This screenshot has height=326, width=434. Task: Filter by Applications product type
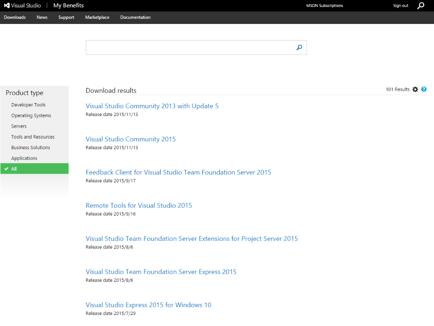(x=24, y=158)
